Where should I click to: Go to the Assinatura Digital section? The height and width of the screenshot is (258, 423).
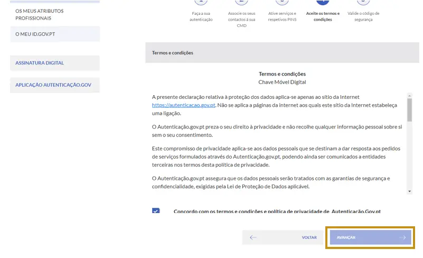[x=40, y=63]
